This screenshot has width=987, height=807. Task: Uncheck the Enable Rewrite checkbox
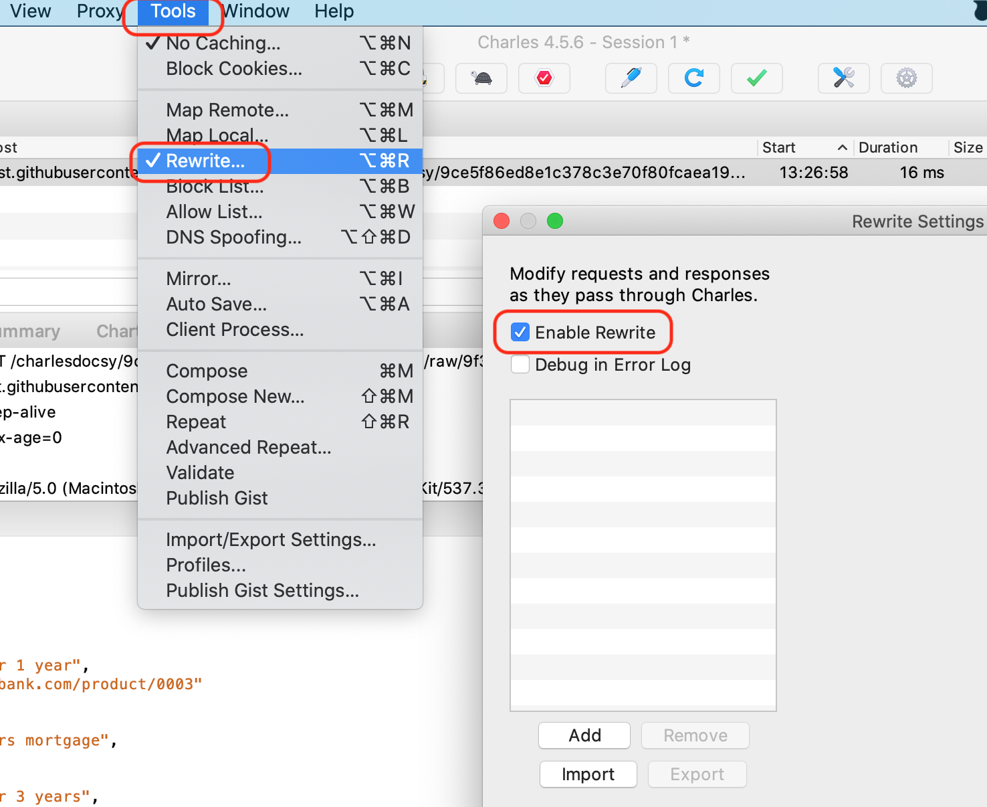[520, 332]
